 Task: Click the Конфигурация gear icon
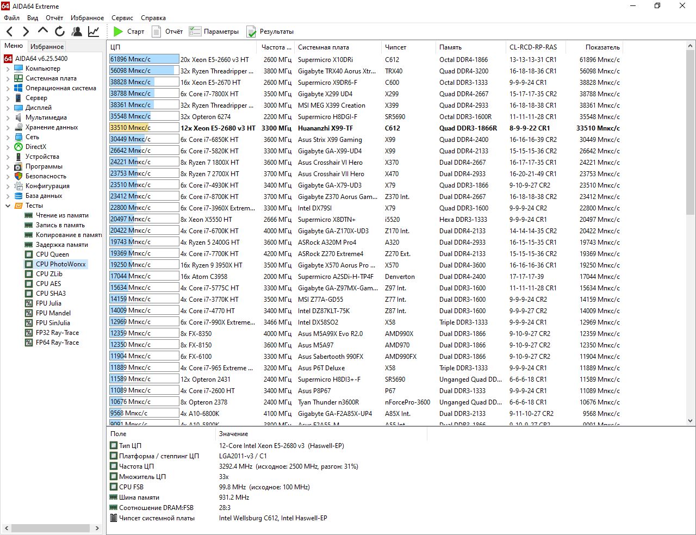click(x=18, y=186)
